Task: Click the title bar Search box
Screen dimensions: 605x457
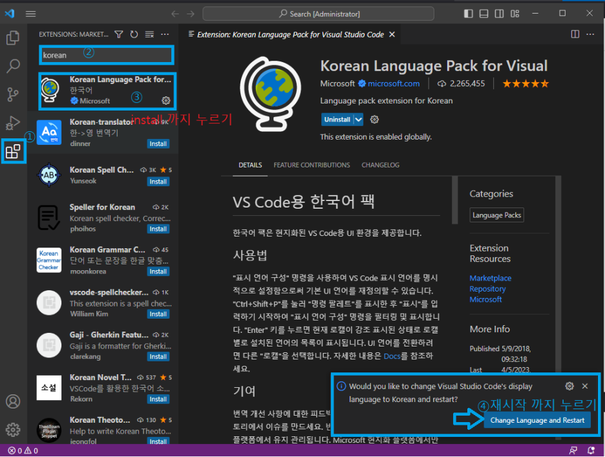Action: (x=318, y=14)
